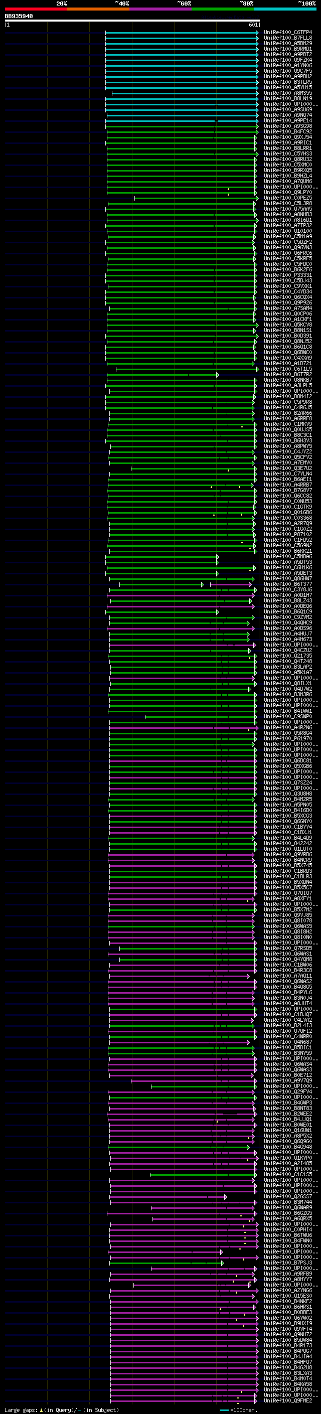Click the white query sequence bar
The height and width of the screenshot is (1414, 321).
[x=132, y=21]
